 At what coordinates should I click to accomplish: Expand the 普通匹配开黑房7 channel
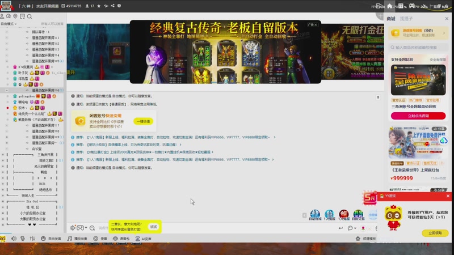(7, 125)
